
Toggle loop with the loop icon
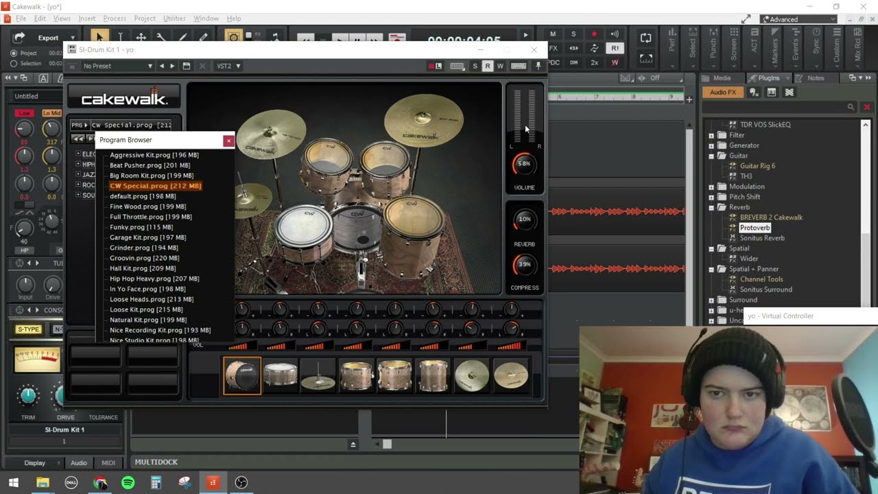[646, 38]
